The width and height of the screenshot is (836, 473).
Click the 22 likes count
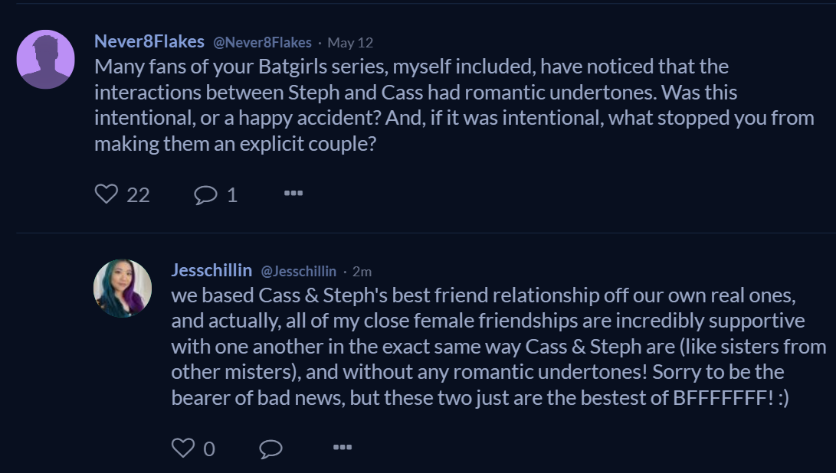138,195
